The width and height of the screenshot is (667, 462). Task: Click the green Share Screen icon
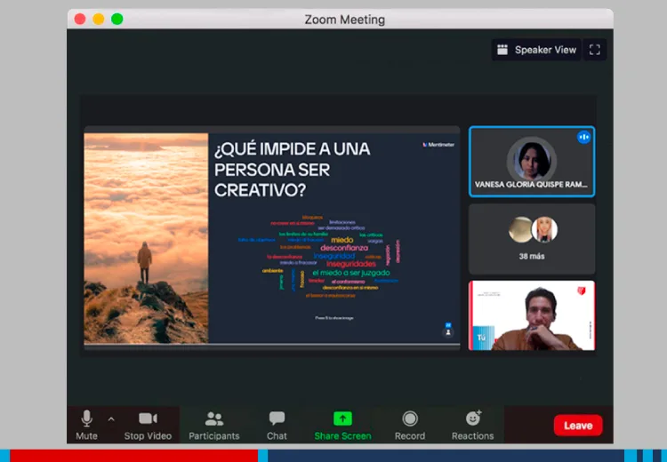coord(342,418)
